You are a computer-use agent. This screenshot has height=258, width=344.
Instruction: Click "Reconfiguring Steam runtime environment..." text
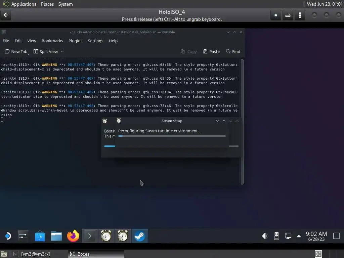coord(159,131)
